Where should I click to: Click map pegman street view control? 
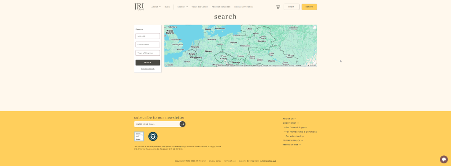(314, 62)
